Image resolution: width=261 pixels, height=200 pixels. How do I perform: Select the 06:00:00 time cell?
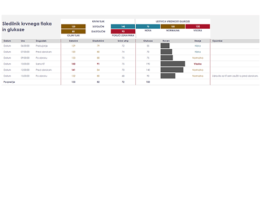25,46
